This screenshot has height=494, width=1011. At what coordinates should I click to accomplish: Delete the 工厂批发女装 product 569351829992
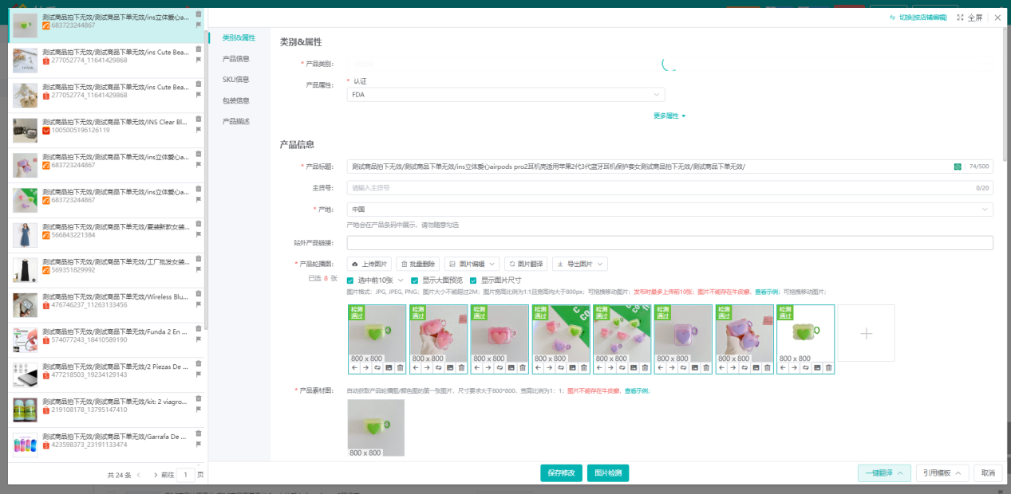tap(199, 260)
